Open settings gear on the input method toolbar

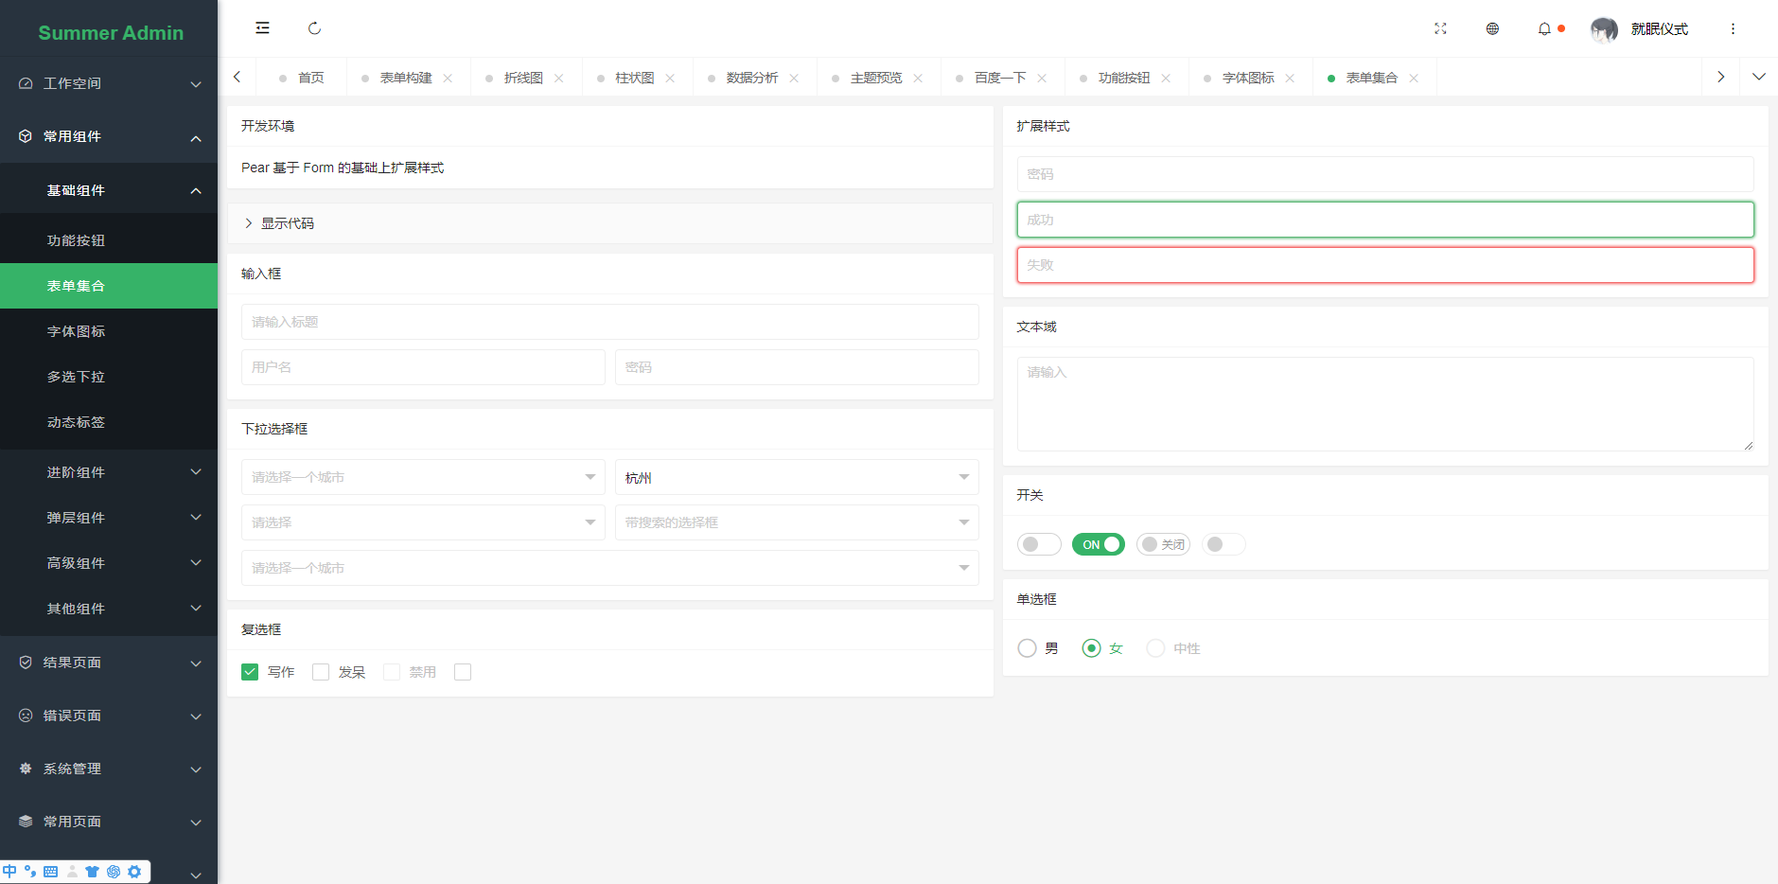click(134, 871)
